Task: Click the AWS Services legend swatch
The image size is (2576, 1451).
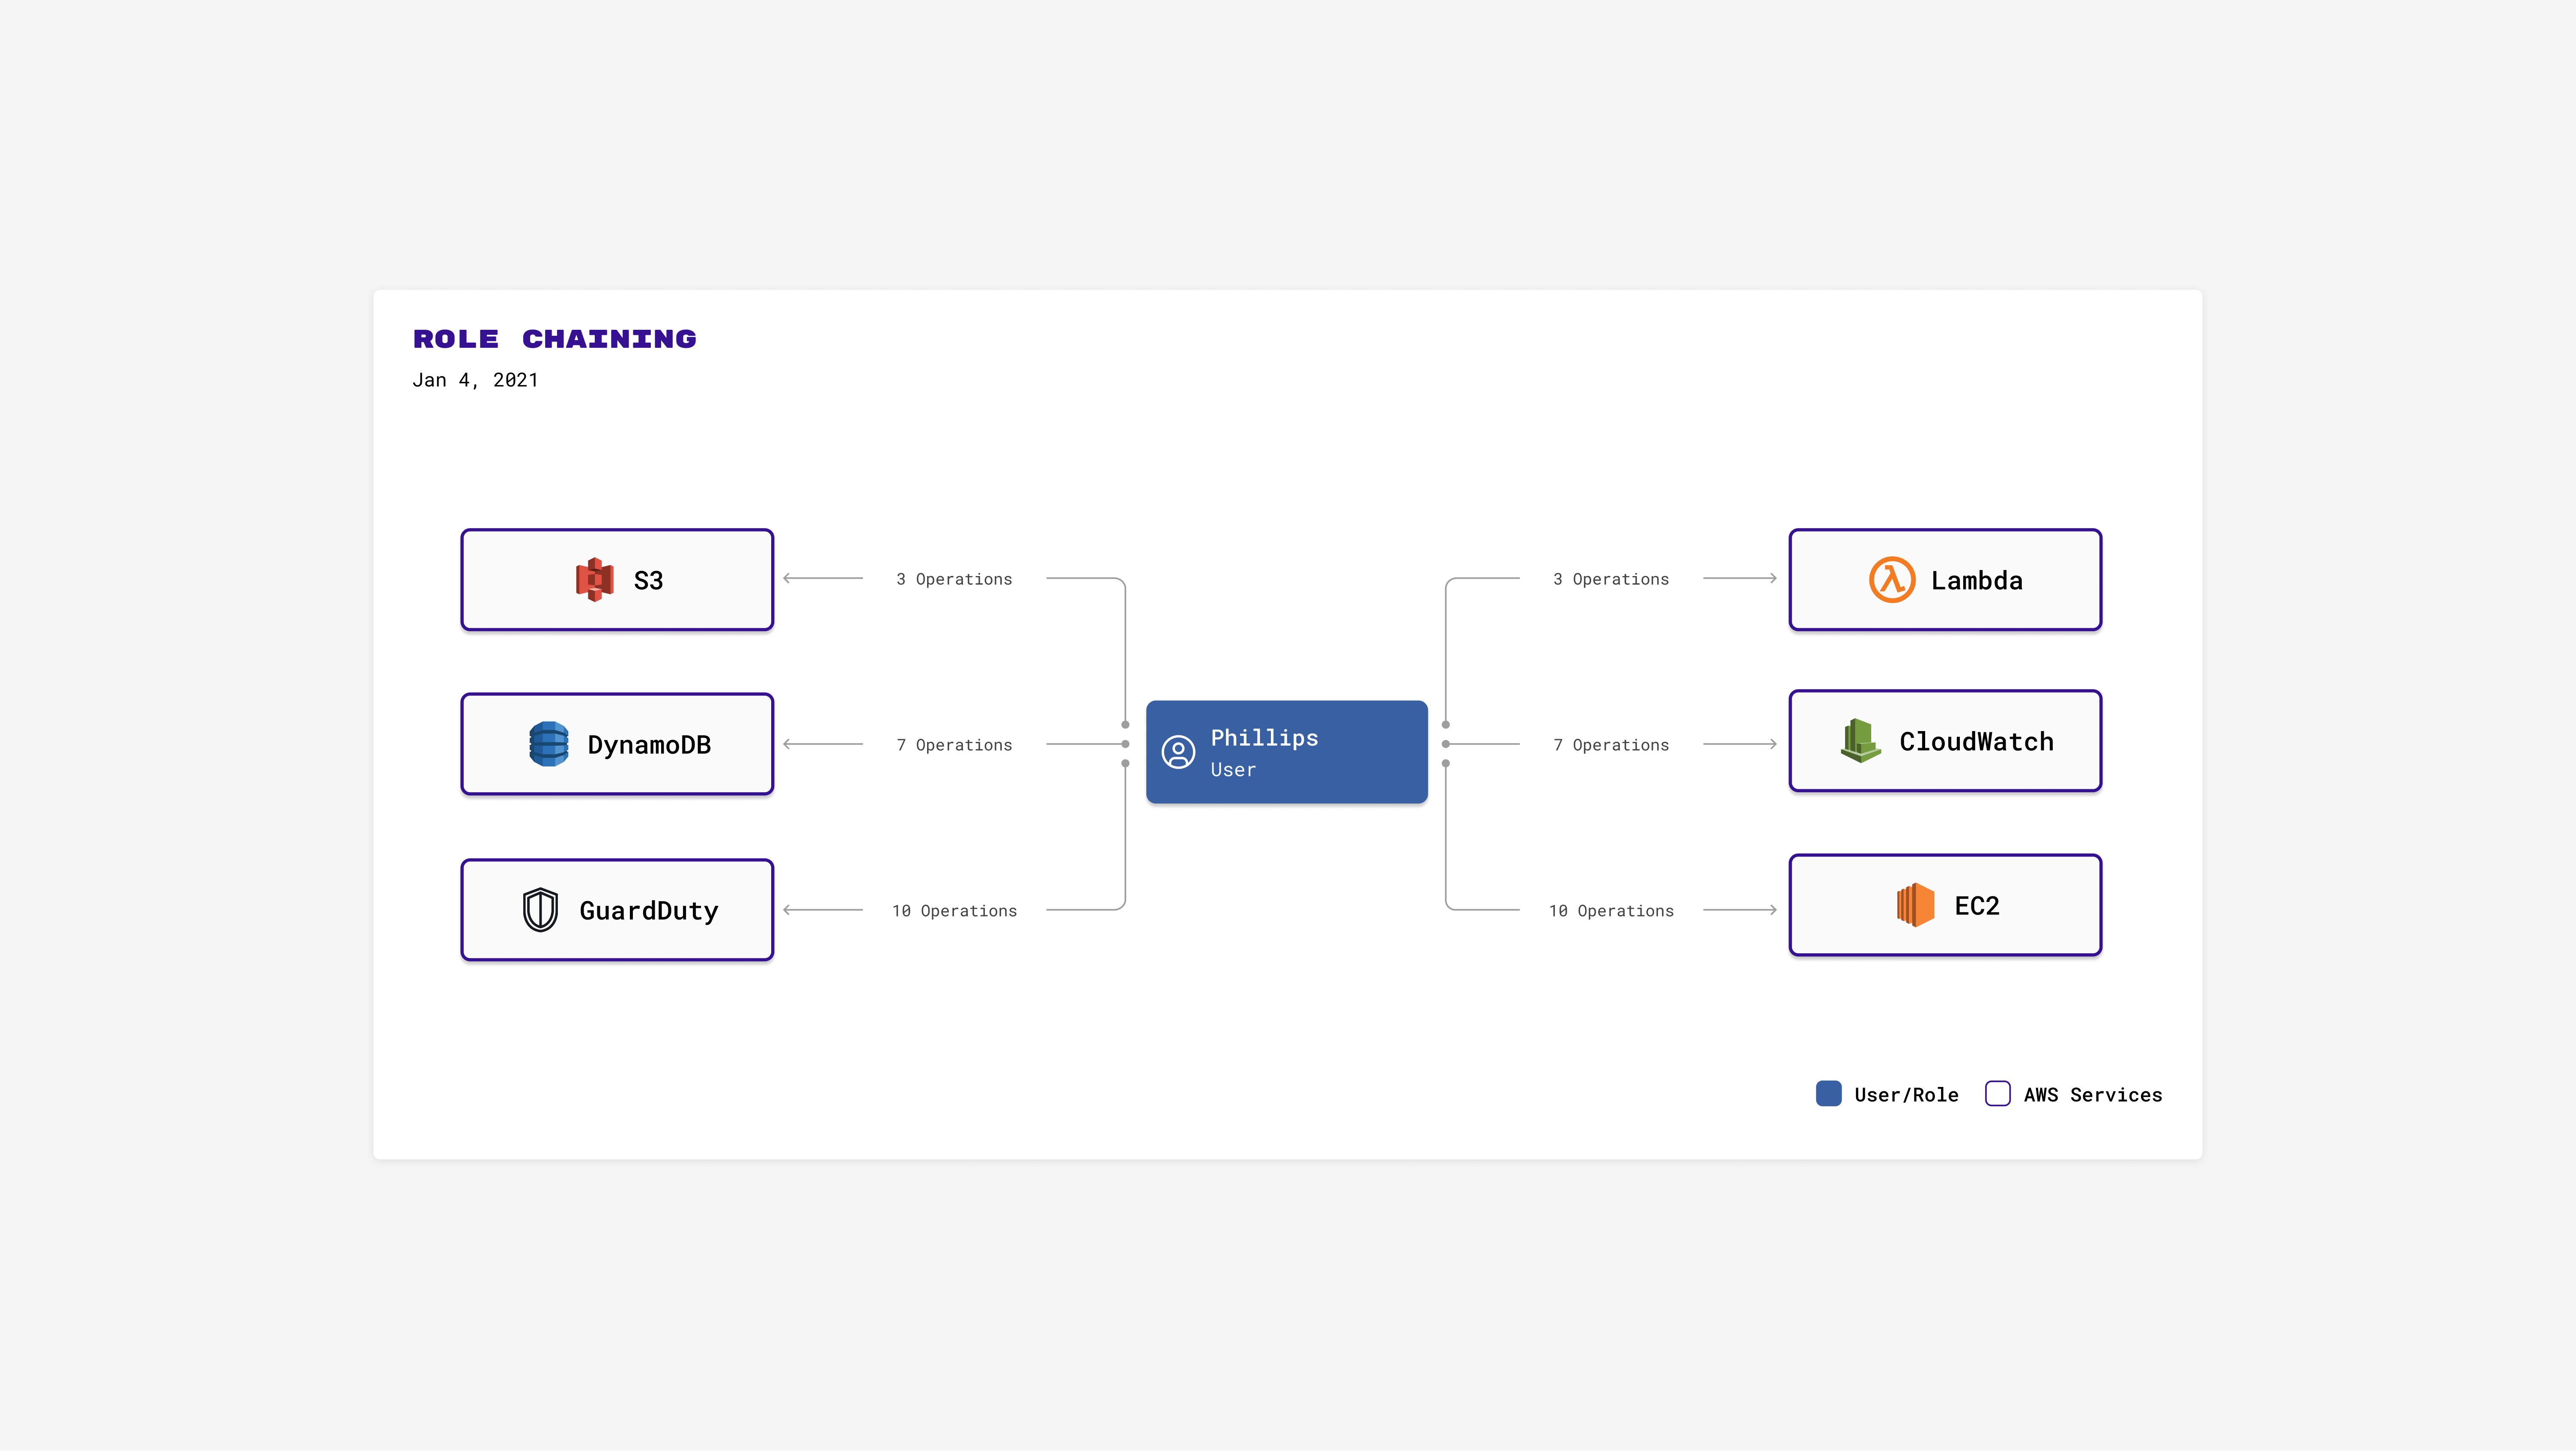Action: (1997, 1093)
